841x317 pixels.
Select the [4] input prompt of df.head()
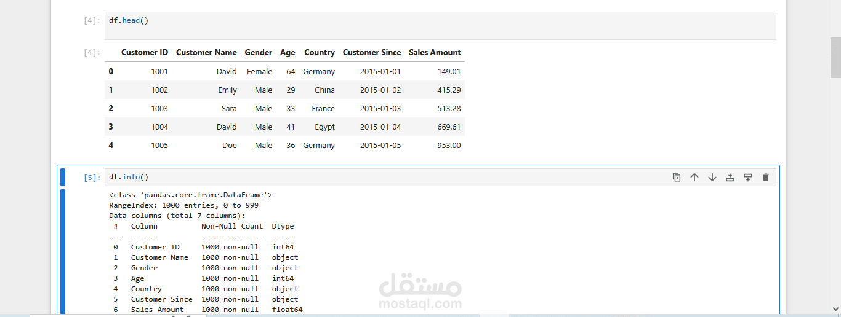click(x=92, y=20)
